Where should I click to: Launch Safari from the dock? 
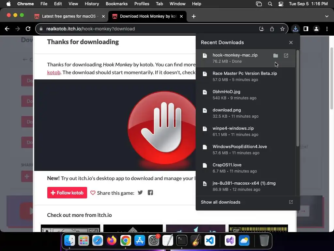coord(98,241)
